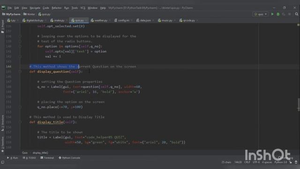Click the 25 chars selection indicator
Viewport: 300px width, 169px height.
tap(226, 162)
